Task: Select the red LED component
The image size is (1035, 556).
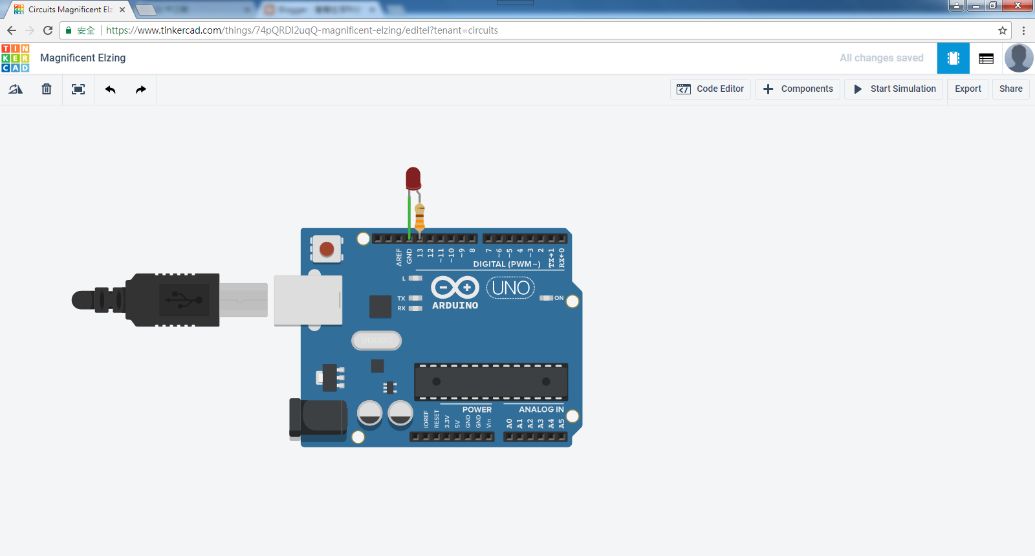Action: 413,178
